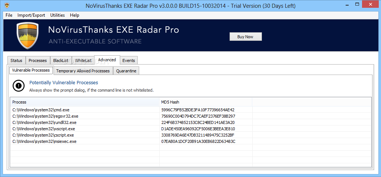
Task: Open the WhiteList tab
Action: 83,60
